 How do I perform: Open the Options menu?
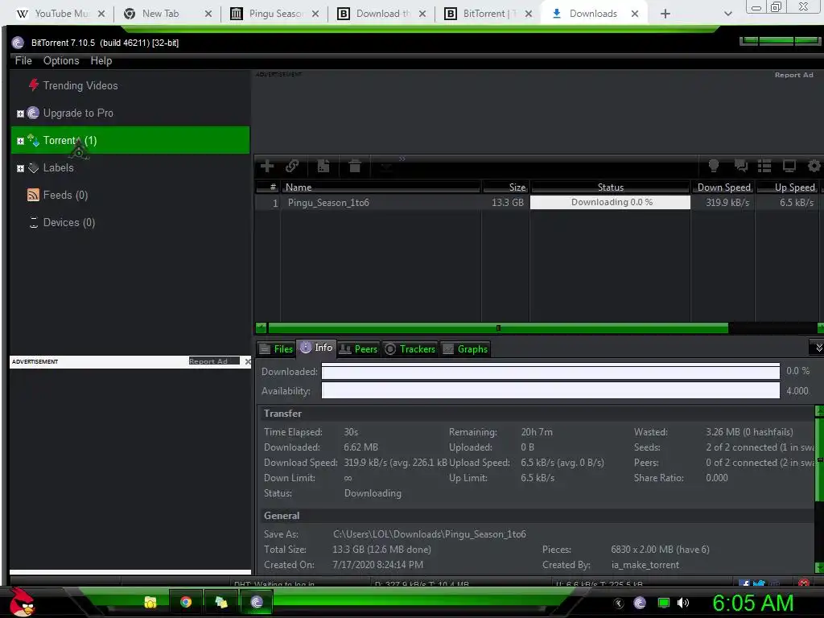pyautogui.click(x=61, y=60)
